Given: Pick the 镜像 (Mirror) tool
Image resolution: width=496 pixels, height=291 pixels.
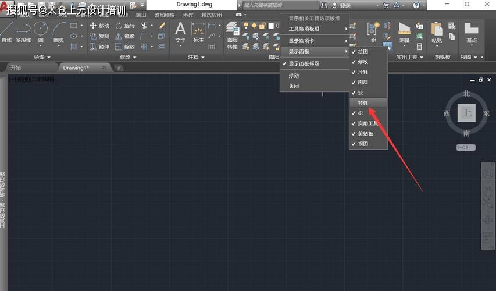Looking at the screenshot, I should pos(124,37).
